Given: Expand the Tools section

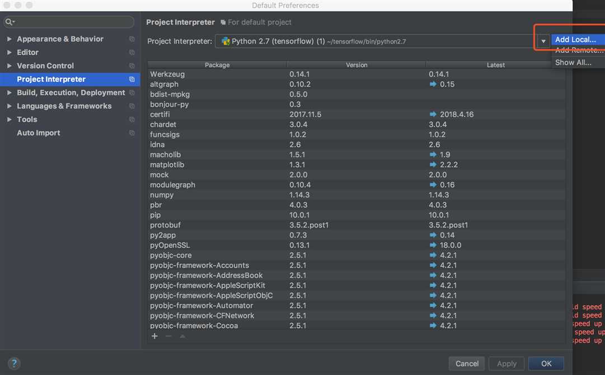Looking at the screenshot, I should coord(10,120).
